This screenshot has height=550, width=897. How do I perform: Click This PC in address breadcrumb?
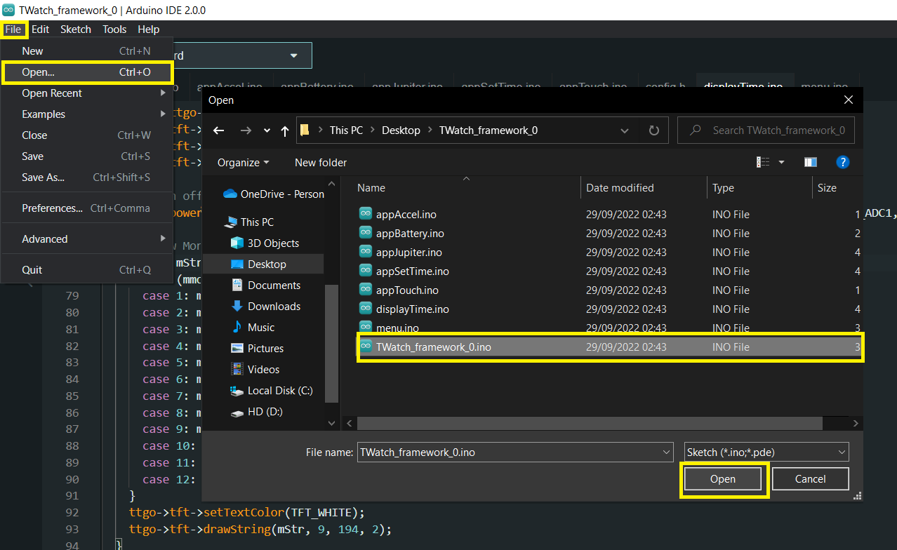click(x=348, y=130)
